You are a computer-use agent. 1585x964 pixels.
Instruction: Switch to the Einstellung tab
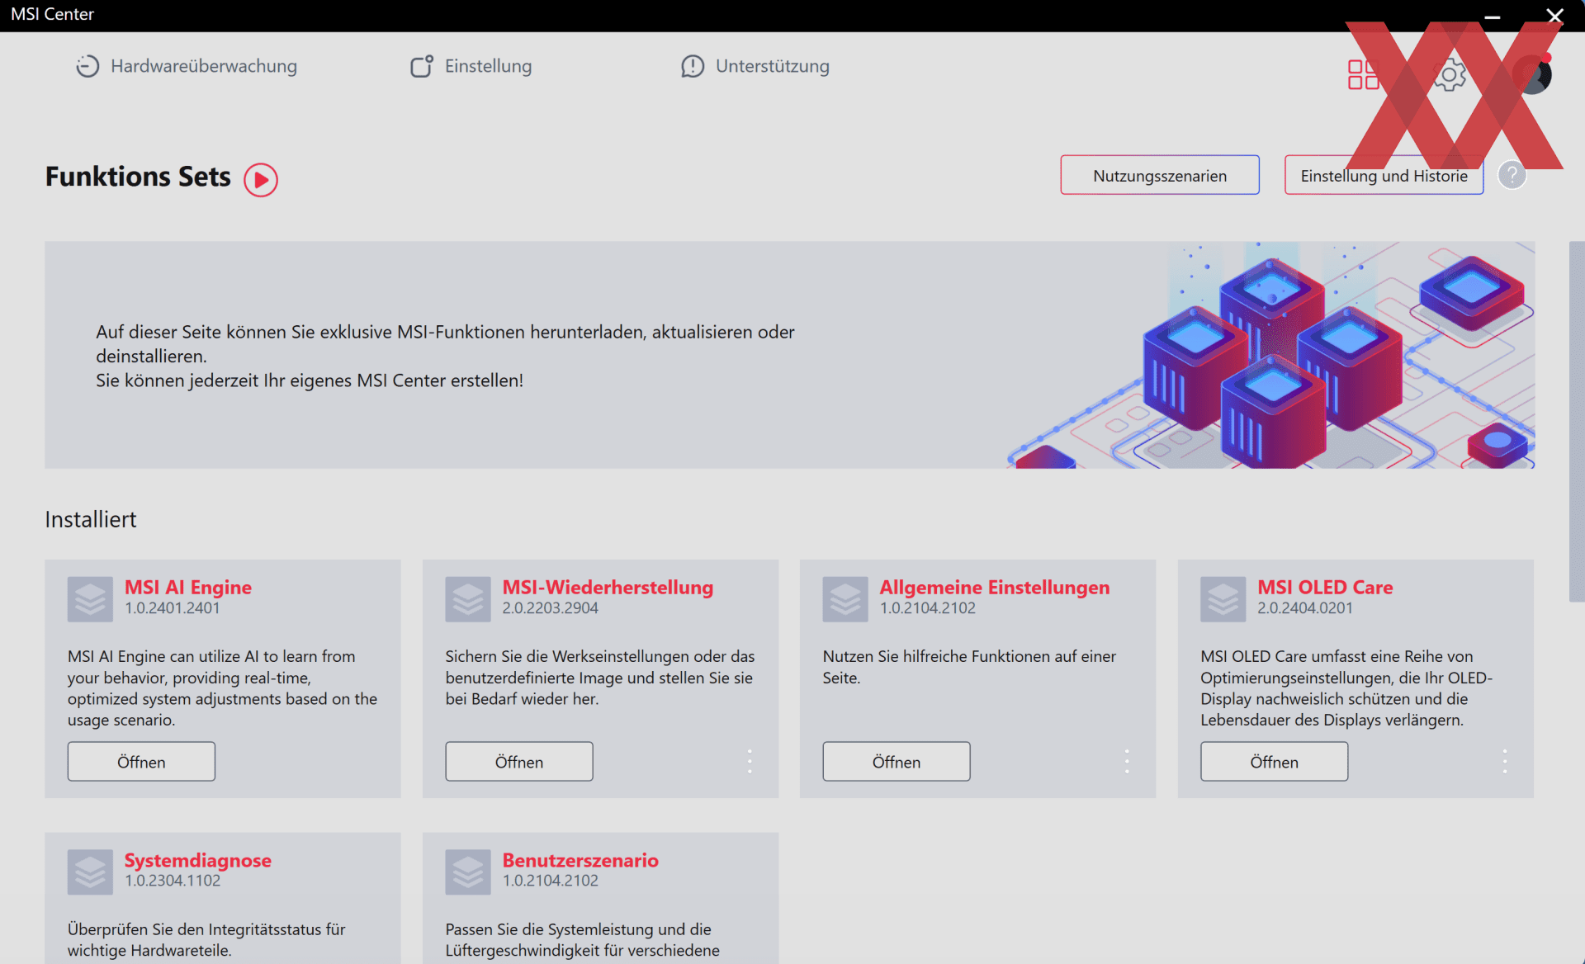point(471,66)
